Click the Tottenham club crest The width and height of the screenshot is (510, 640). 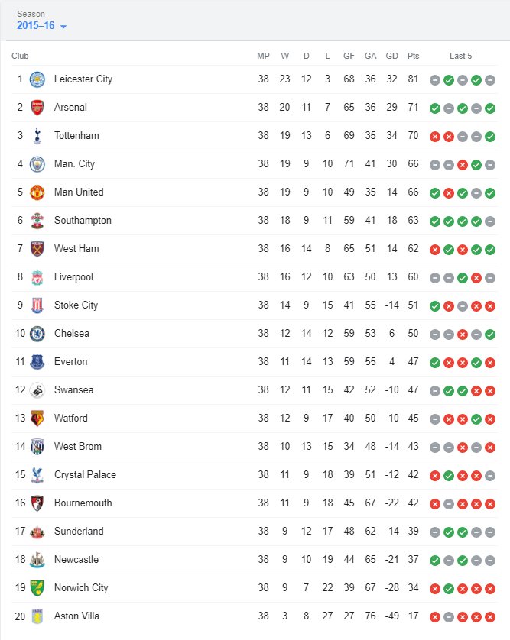(37, 136)
